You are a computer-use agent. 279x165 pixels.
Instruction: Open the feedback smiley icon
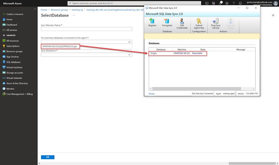pyautogui.click(x=240, y=3)
